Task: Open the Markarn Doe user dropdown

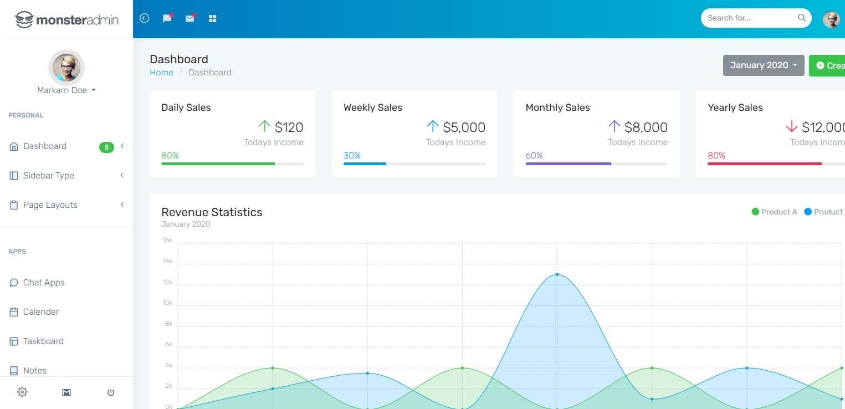Action: coord(66,90)
